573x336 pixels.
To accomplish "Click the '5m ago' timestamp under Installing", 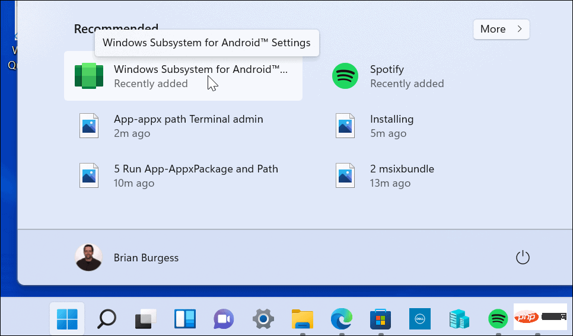I will coord(388,134).
